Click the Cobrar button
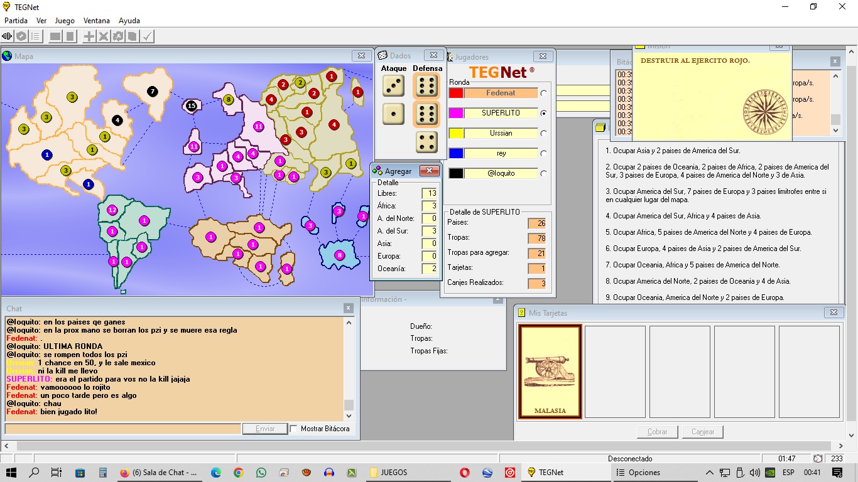 [658, 432]
